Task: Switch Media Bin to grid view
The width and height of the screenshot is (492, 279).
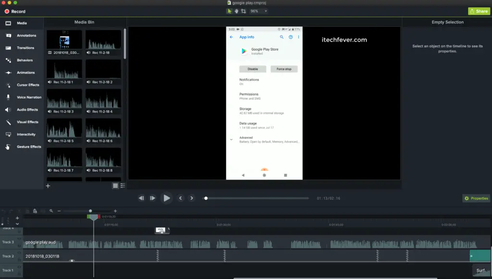Action: click(x=115, y=186)
